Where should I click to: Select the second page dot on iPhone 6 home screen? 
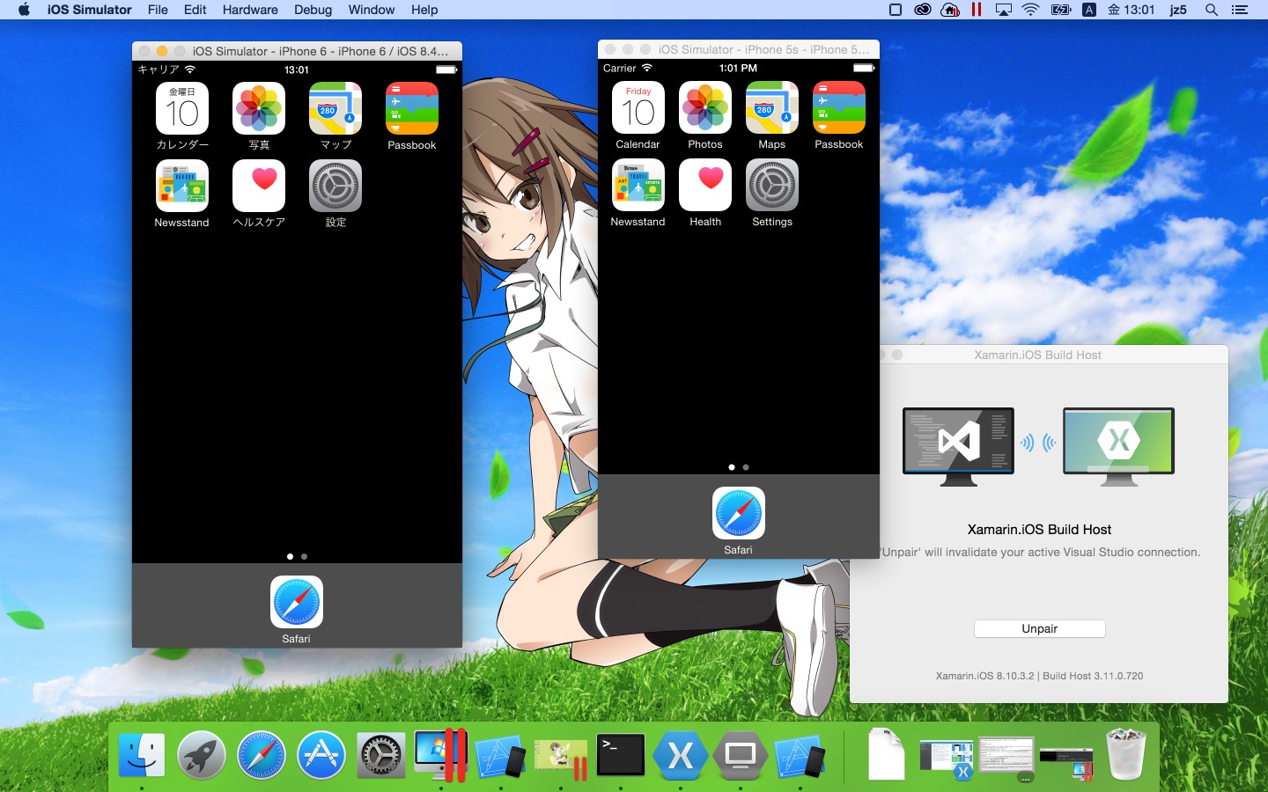click(x=304, y=556)
